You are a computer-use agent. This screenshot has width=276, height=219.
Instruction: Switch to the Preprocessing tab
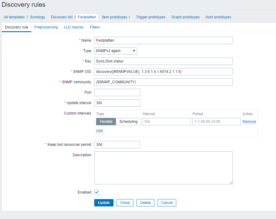point(46,27)
